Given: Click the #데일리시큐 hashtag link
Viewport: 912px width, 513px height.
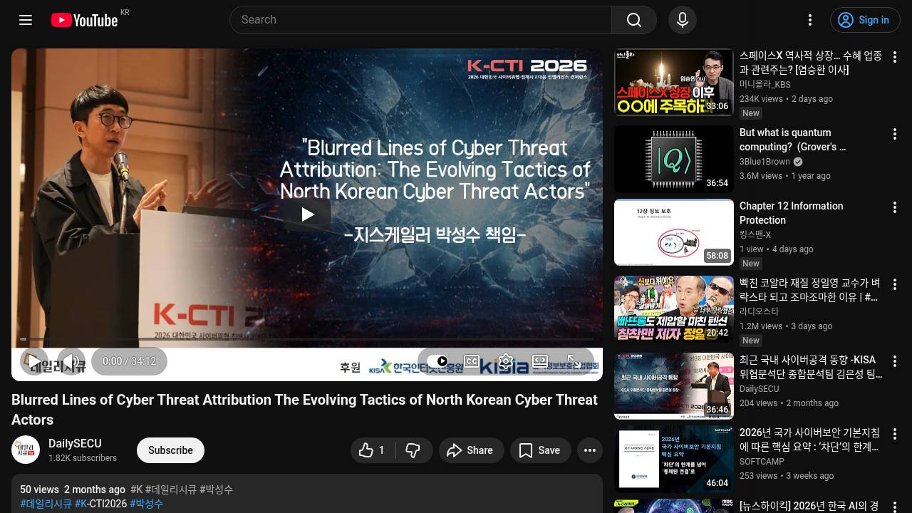Looking at the screenshot, I should click(x=46, y=504).
